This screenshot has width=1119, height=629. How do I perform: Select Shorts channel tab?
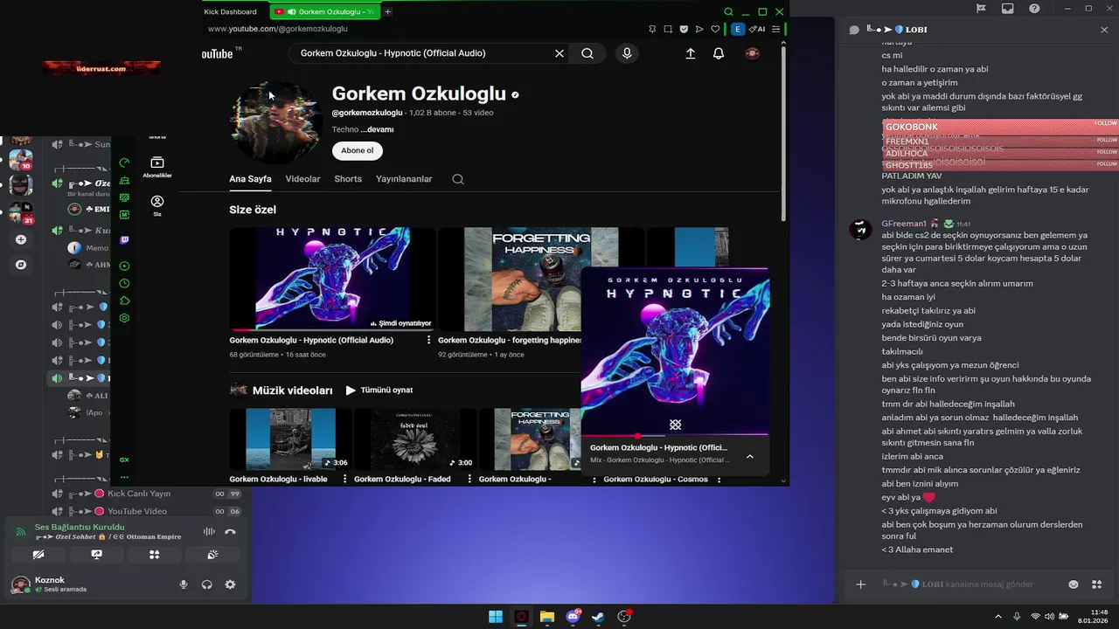point(348,179)
